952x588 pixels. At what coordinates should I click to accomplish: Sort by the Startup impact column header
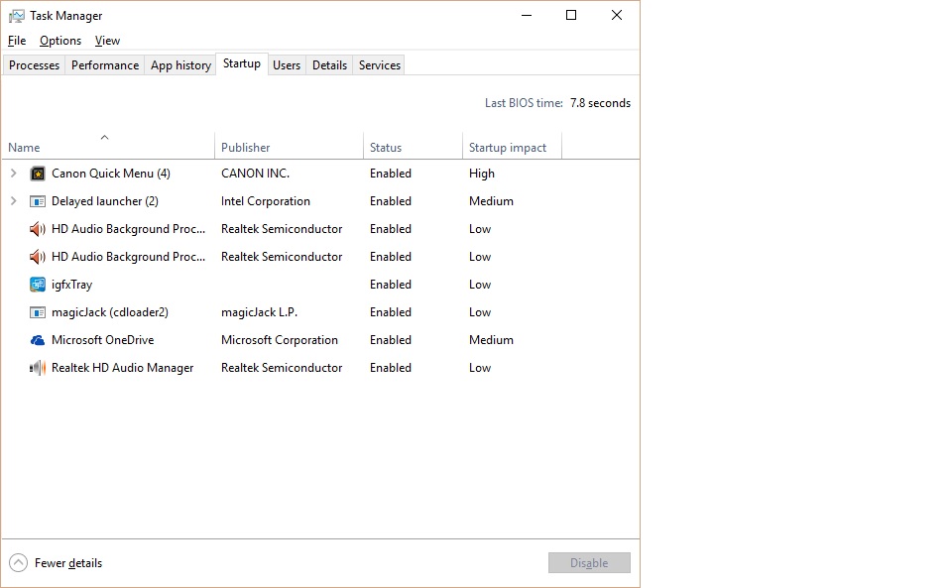click(x=512, y=146)
